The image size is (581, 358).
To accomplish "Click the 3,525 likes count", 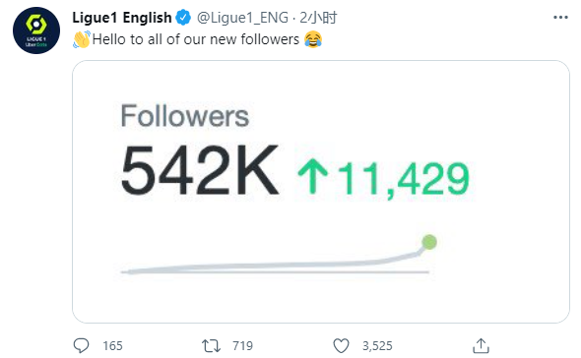I will [x=377, y=346].
